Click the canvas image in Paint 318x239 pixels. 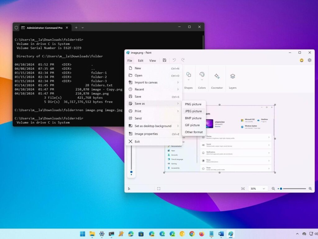[x=220, y=138]
